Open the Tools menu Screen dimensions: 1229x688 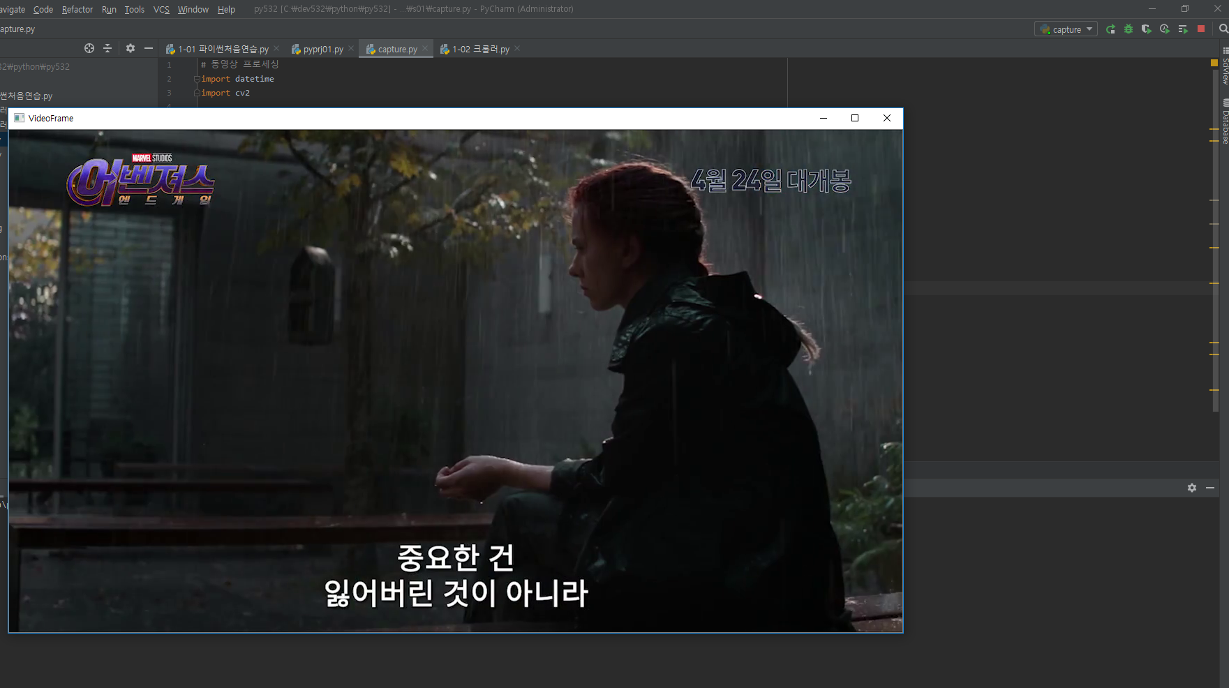click(x=135, y=9)
